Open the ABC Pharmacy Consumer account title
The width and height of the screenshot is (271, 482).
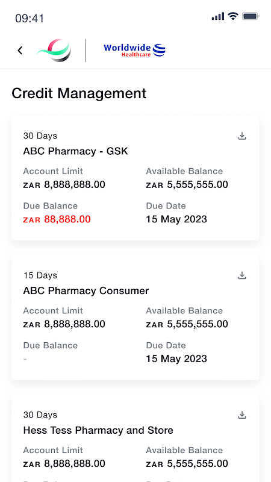pyautogui.click(x=86, y=291)
